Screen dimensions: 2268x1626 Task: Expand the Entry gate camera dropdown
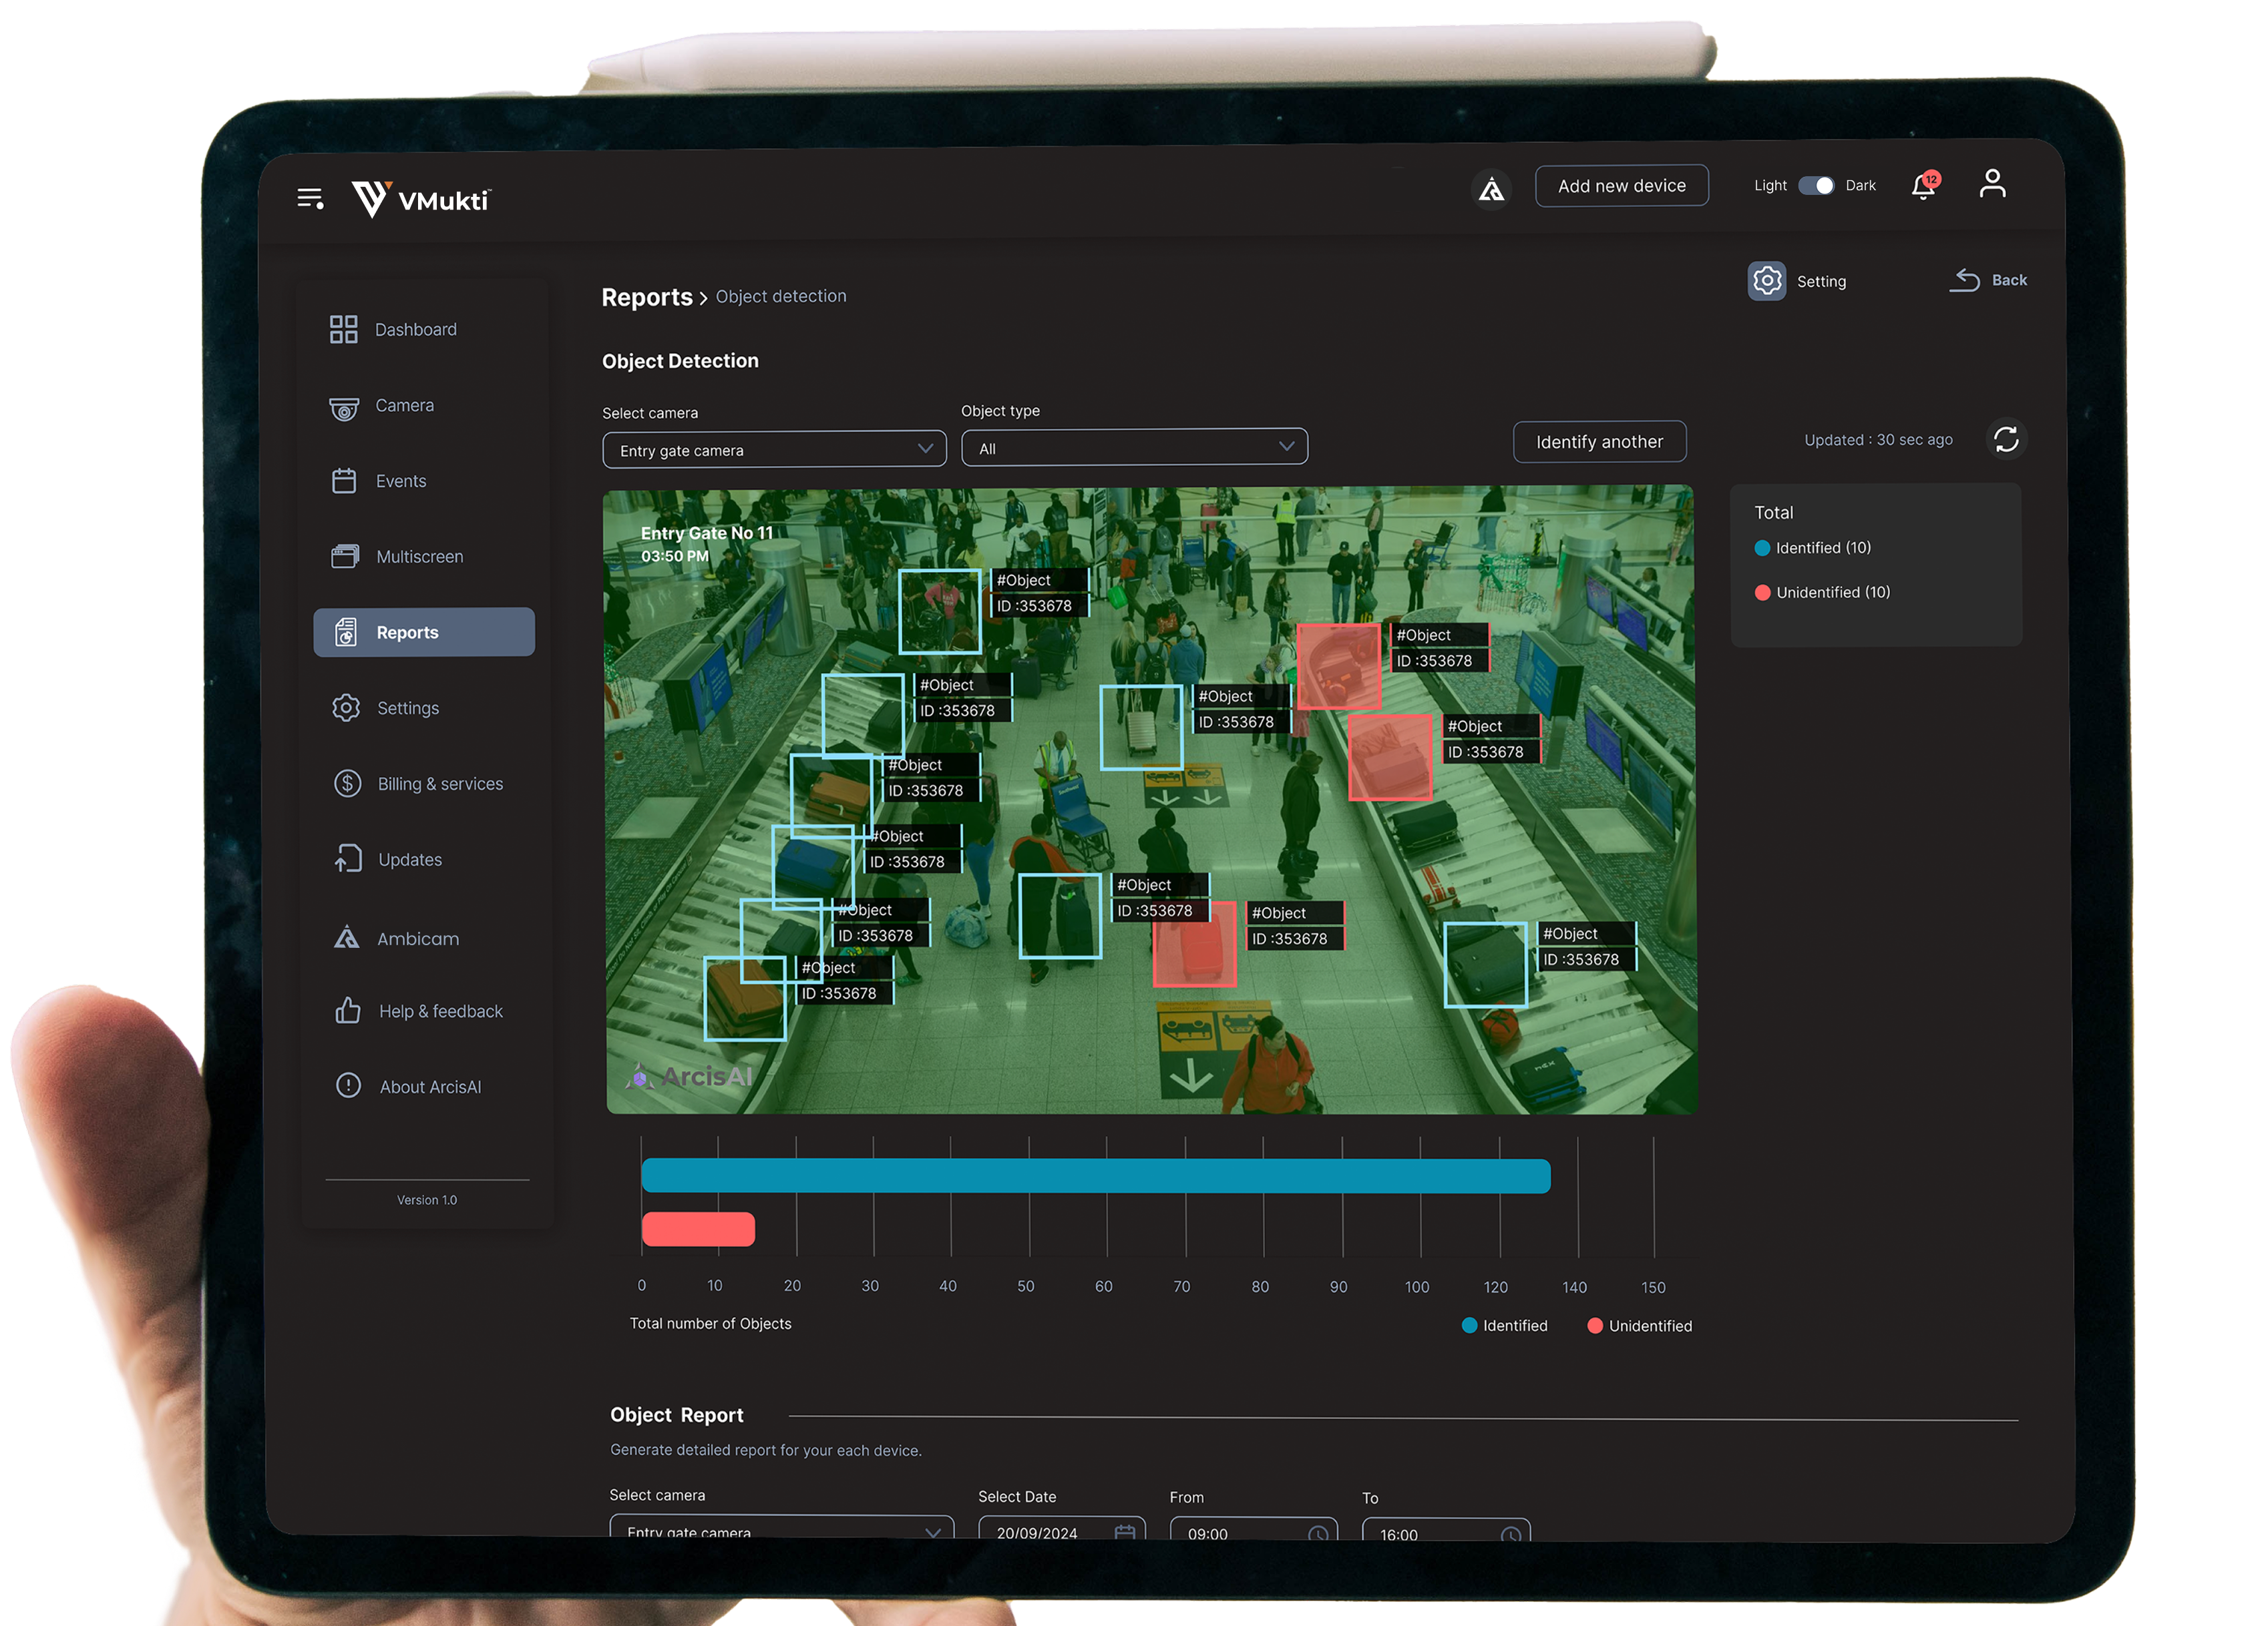point(774,450)
